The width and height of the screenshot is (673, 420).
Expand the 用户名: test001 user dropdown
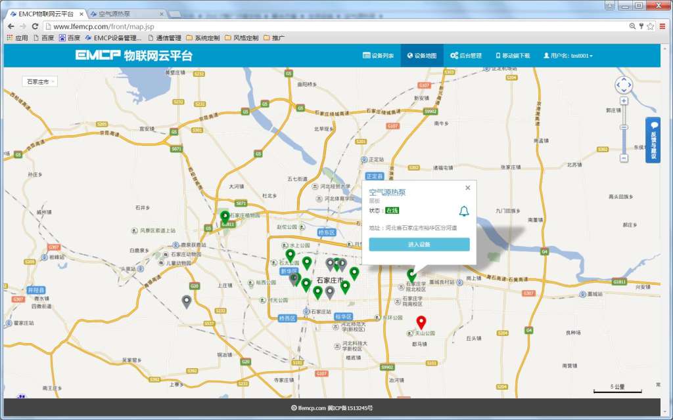[x=568, y=56]
